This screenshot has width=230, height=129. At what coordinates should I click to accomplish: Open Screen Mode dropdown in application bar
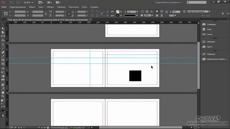pos(50,3)
